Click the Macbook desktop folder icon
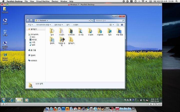Screen dimensions: 180x112 [5, 10]
